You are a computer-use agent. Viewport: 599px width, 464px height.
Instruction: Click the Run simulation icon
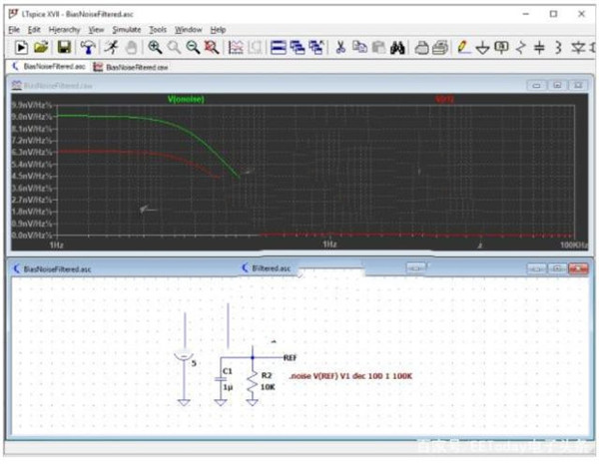pyautogui.click(x=20, y=47)
